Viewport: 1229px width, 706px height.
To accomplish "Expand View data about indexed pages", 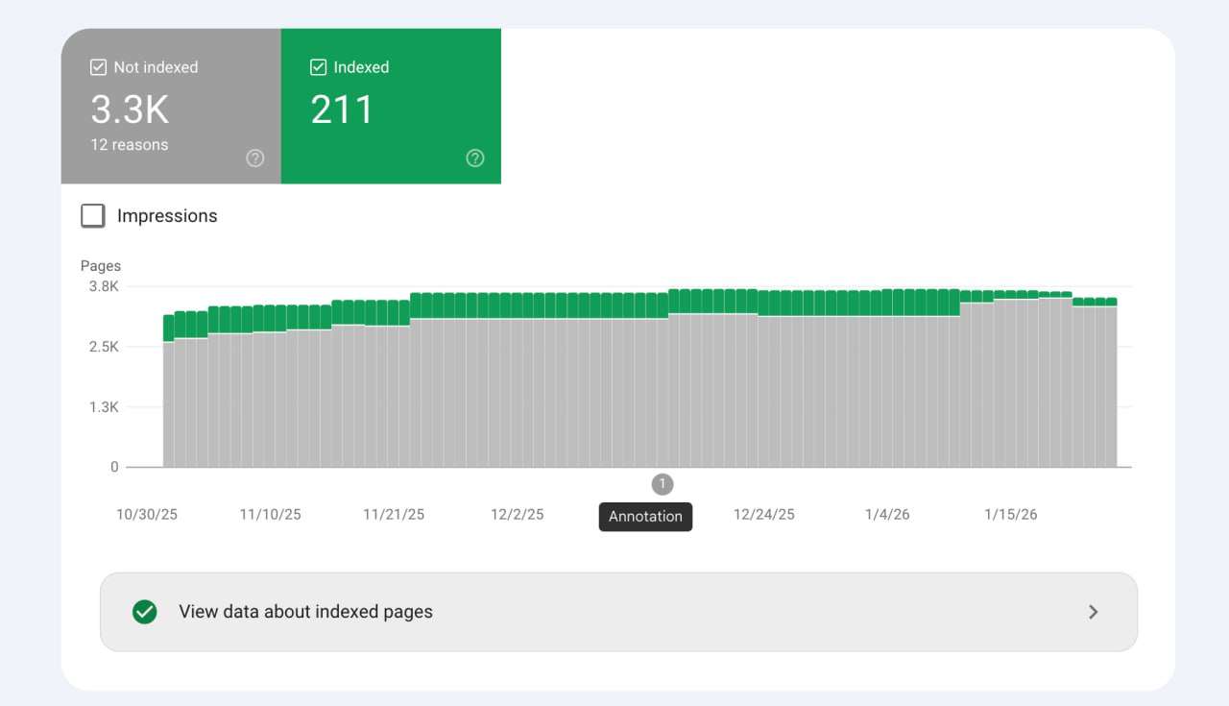I will 616,611.
